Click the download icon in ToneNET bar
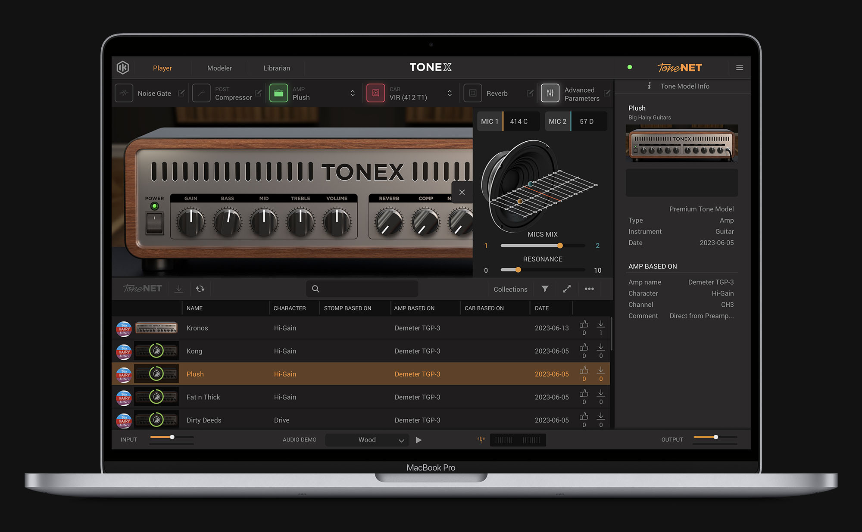Image resolution: width=862 pixels, height=532 pixels. click(x=179, y=289)
